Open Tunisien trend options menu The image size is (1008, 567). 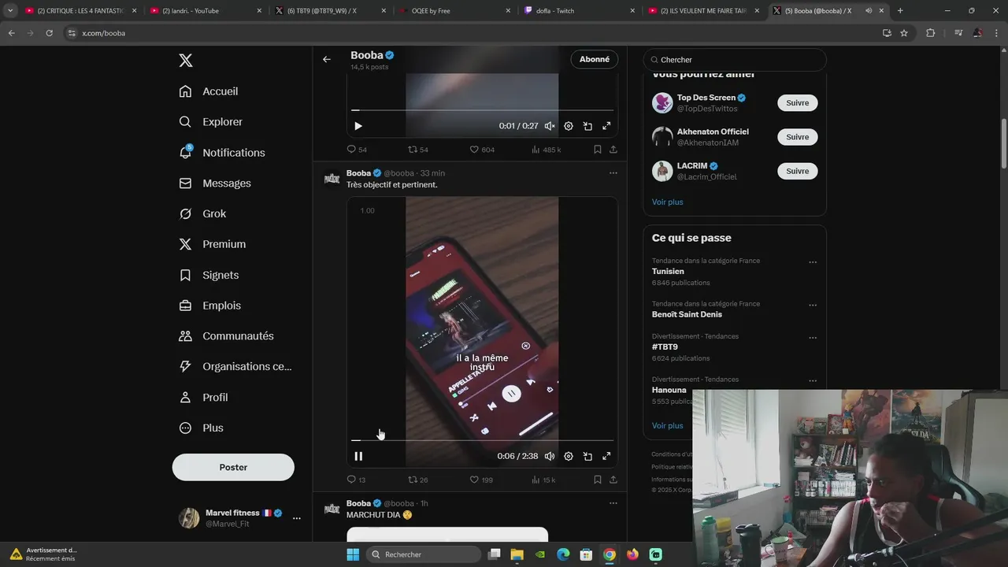pos(813,262)
